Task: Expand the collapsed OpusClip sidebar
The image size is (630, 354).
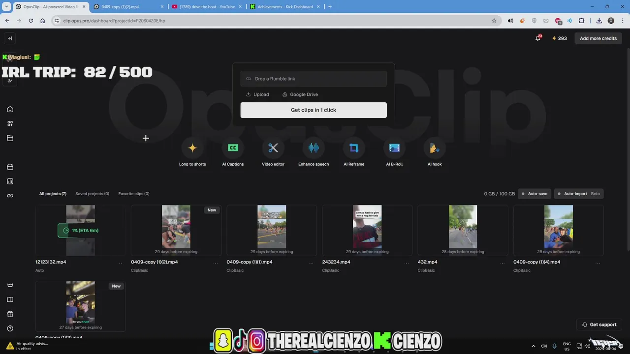Action: point(9,38)
